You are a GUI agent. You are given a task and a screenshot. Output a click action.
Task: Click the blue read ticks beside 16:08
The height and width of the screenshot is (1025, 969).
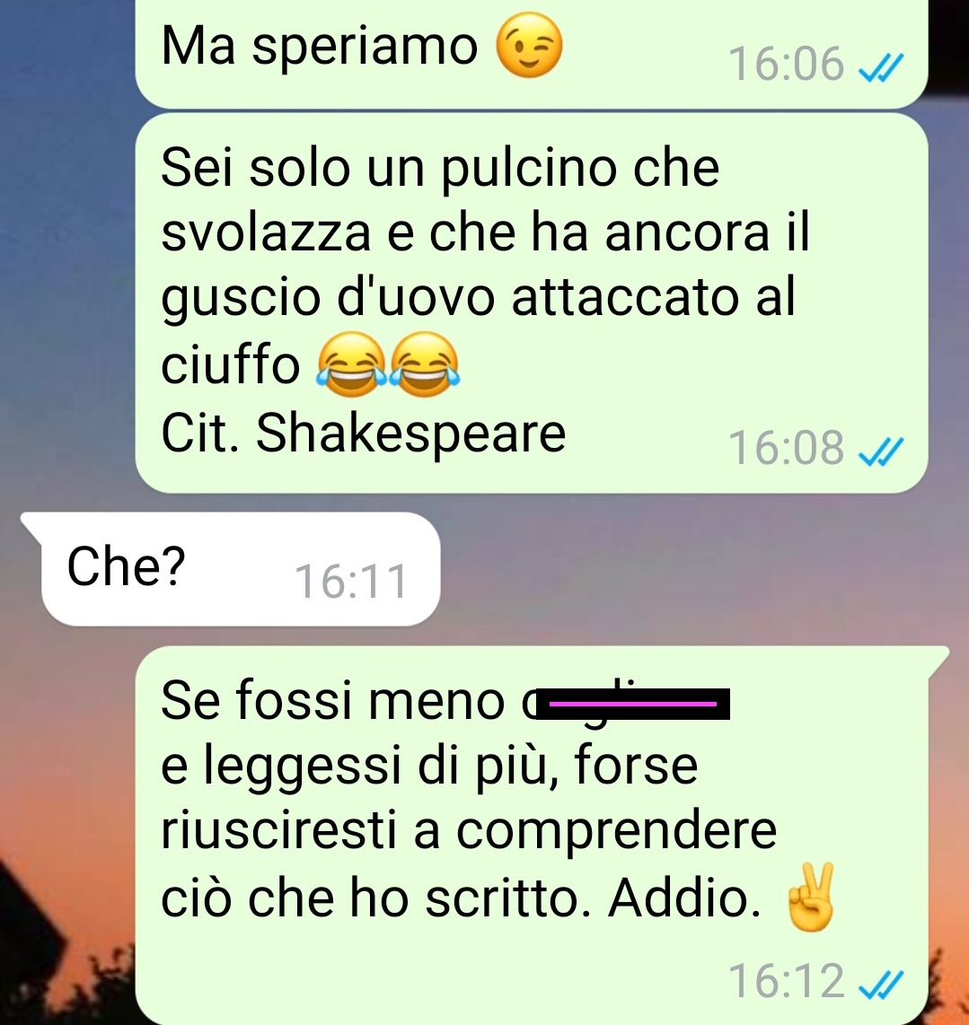coord(881,451)
